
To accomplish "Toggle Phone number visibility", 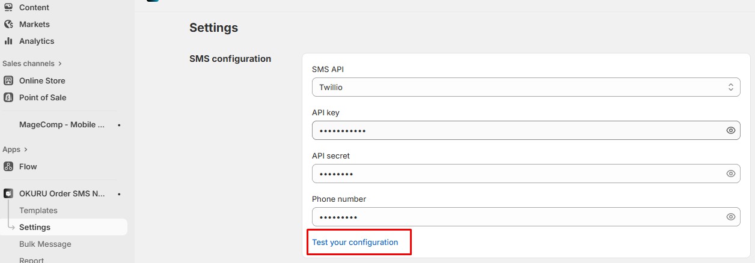I will point(731,217).
